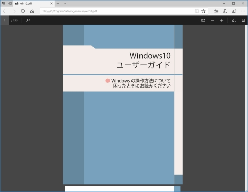The width and height of the screenshot is (248, 192).
Task: Open the home page
Action: [32, 11]
